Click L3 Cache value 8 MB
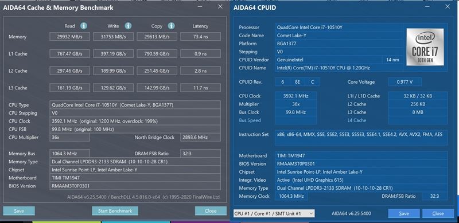The image size is (459, 223). coord(418,112)
